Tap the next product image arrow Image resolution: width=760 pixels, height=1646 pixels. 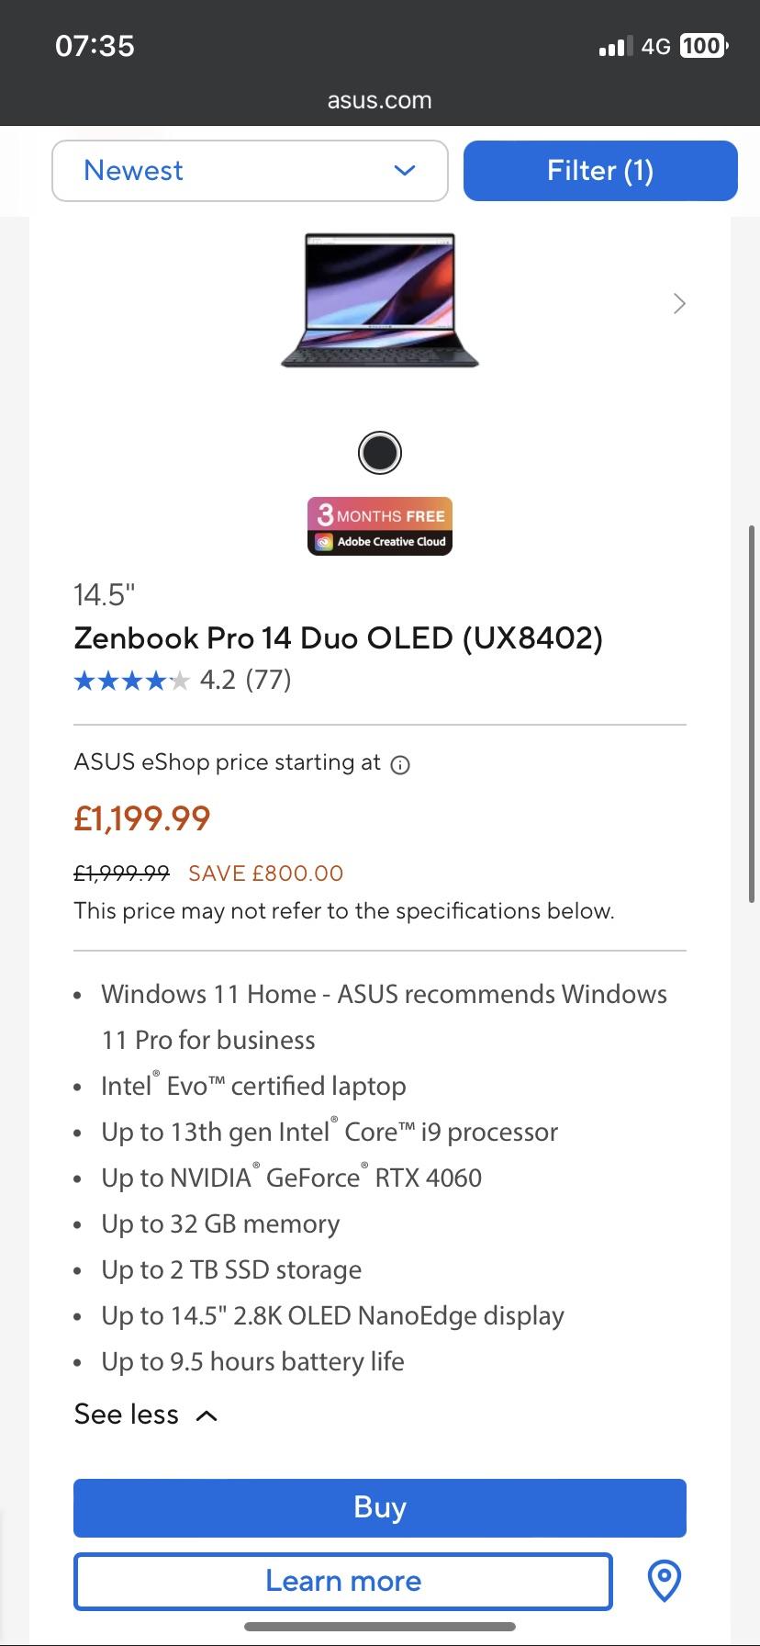(x=679, y=303)
